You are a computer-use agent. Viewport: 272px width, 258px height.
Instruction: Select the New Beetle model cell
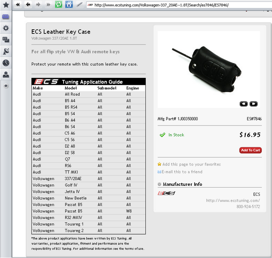[x=76, y=198]
